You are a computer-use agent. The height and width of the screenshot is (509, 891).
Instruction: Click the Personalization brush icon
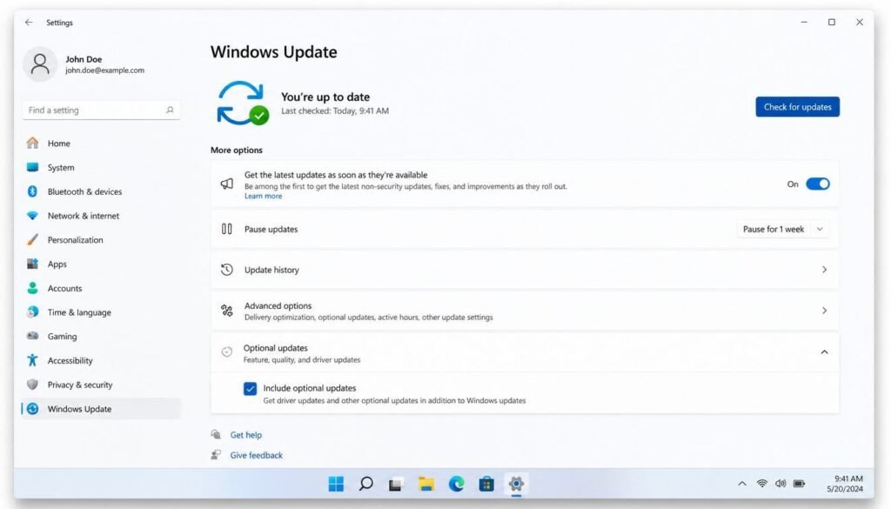[x=32, y=240]
